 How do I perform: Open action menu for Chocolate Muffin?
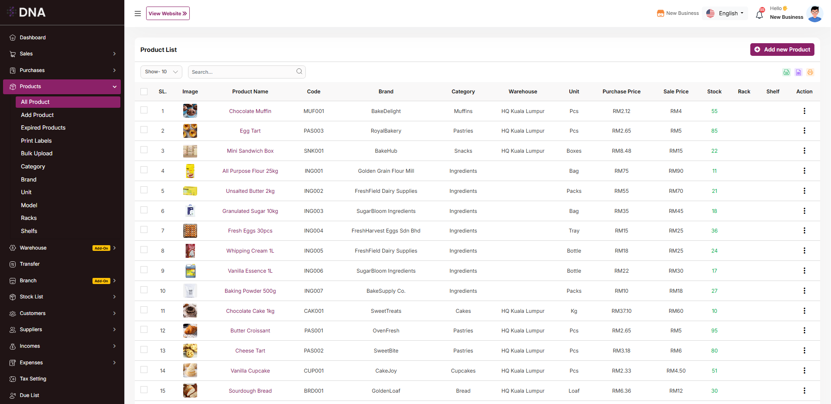tap(804, 111)
